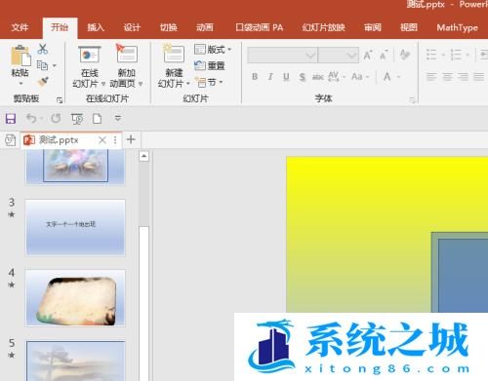Click the Cut scissors icon
Viewport: 488px width, 381px height.
click(x=43, y=49)
